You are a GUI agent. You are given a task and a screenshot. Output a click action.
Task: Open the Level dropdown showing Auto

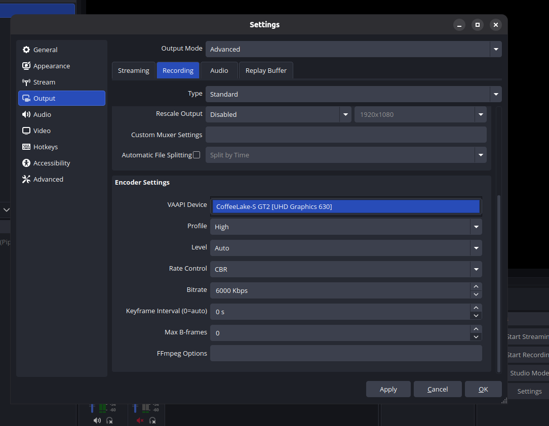point(346,248)
